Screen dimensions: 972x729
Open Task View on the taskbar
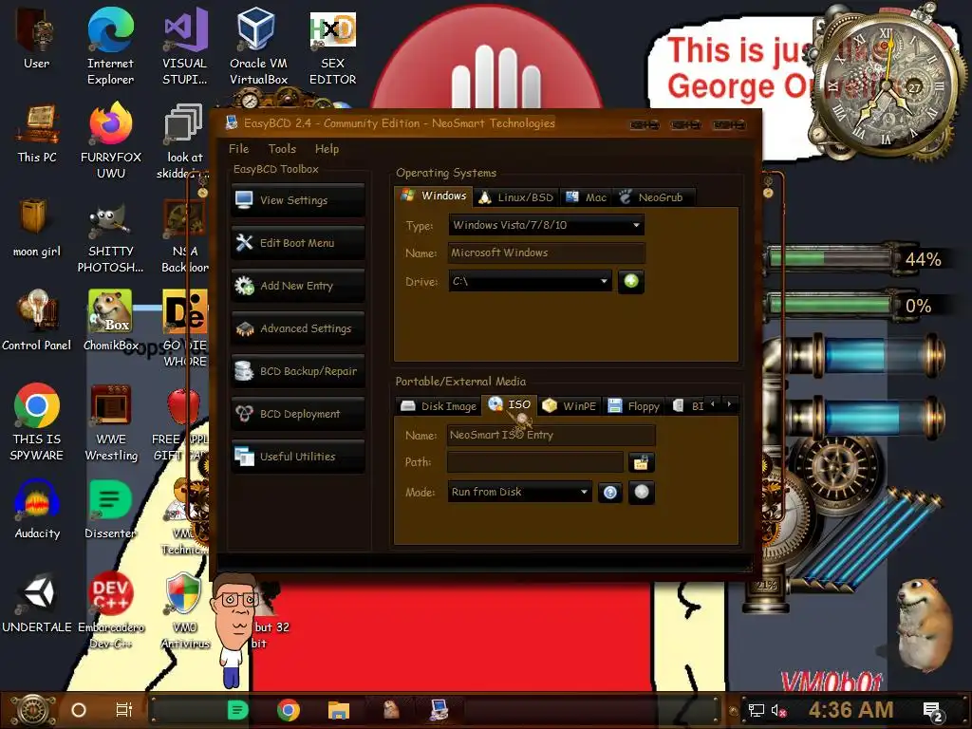[x=124, y=710]
